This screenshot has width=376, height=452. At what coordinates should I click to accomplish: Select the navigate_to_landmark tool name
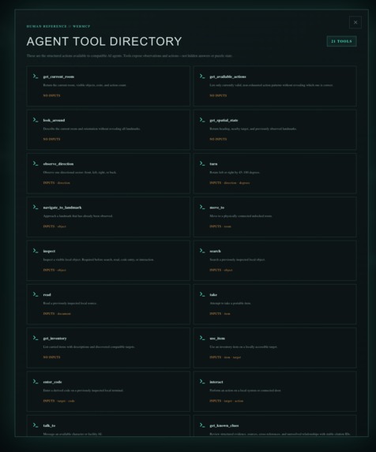click(62, 207)
